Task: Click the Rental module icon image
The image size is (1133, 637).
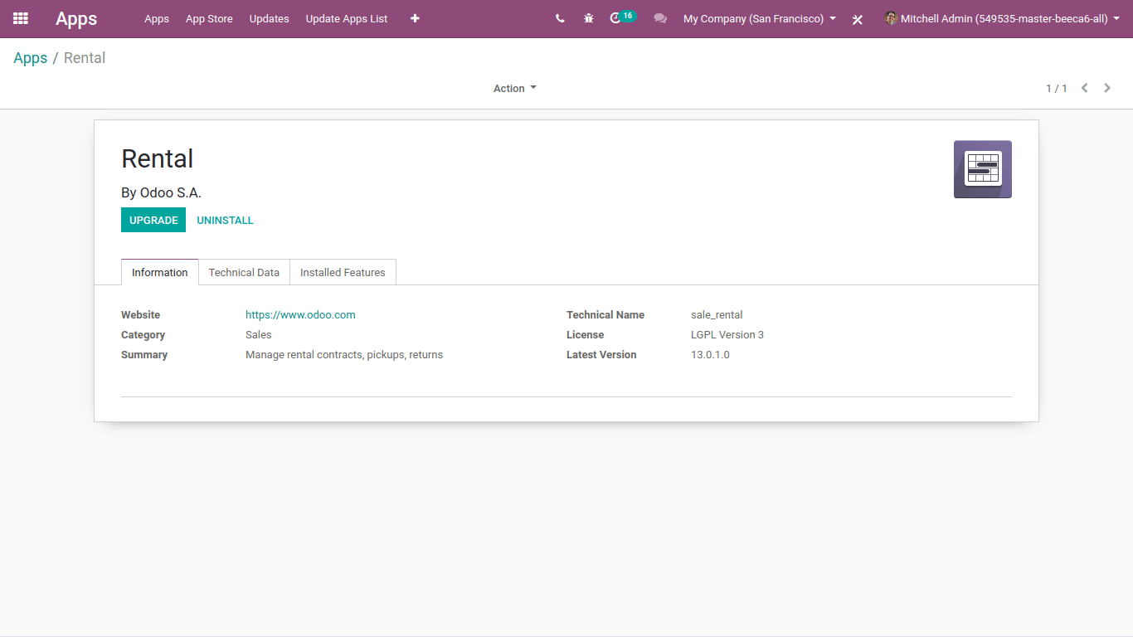Action: point(983,169)
